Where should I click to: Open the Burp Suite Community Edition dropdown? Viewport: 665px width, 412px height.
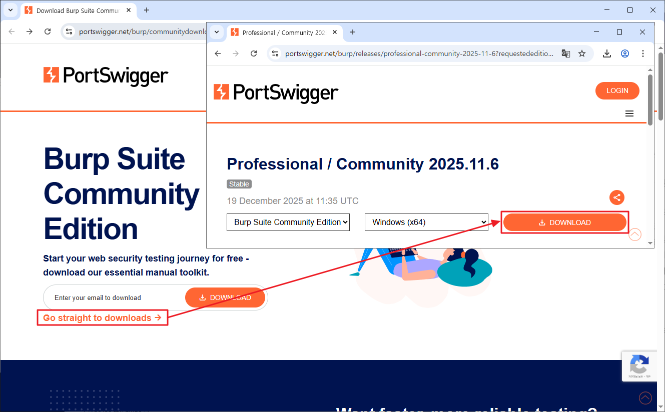pyautogui.click(x=288, y=222)
